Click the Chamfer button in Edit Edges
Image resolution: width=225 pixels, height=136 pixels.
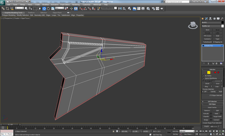pos(206,117)
